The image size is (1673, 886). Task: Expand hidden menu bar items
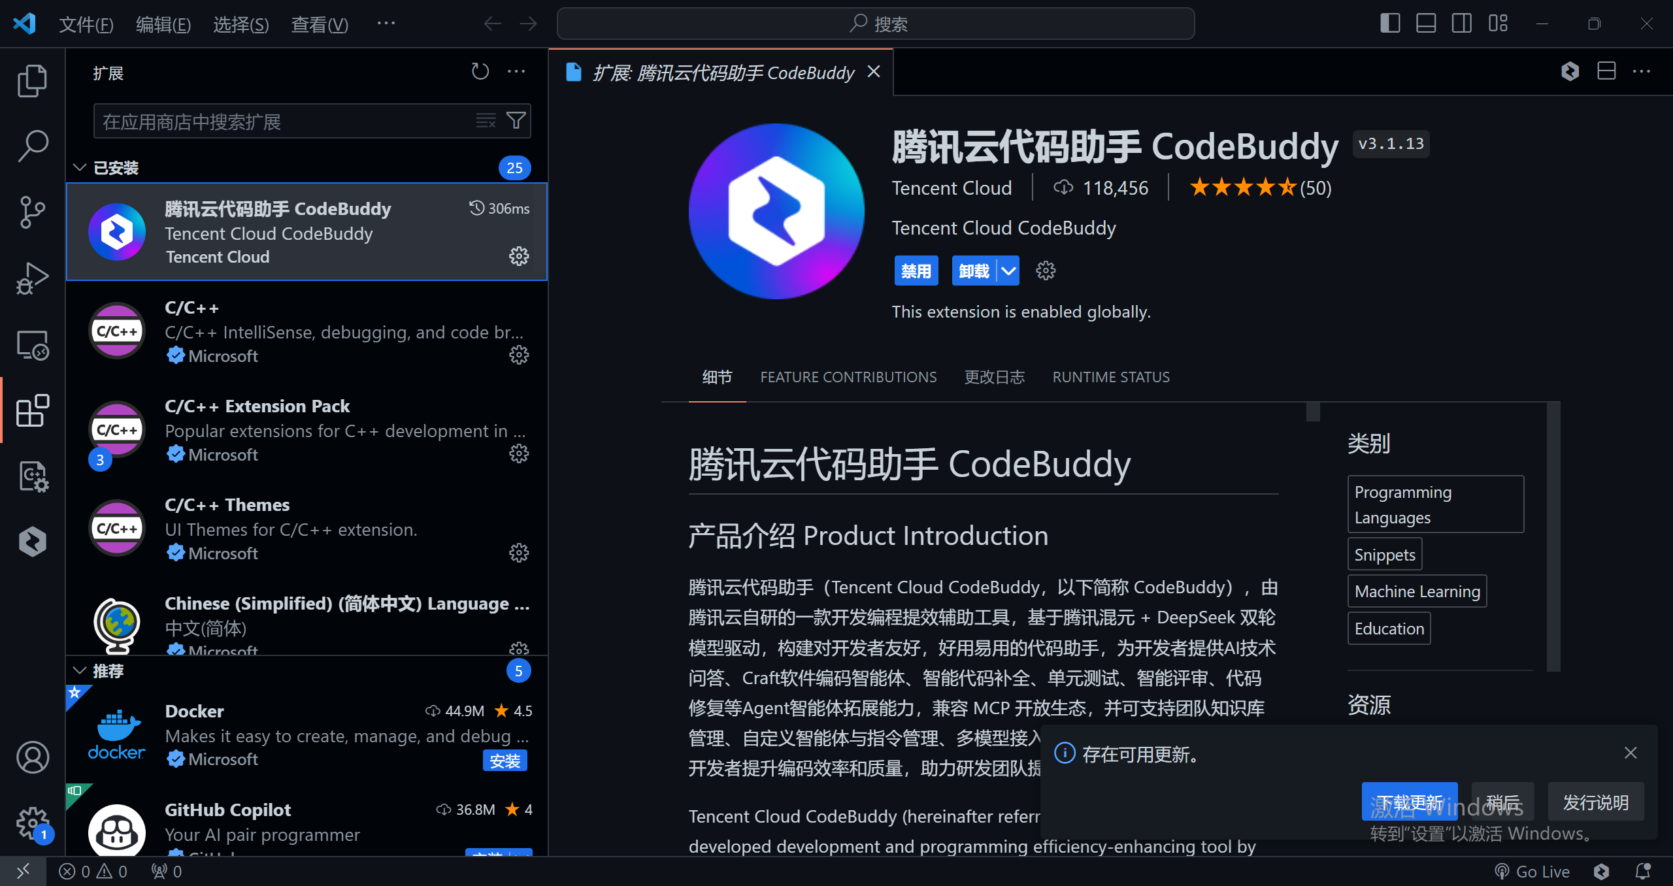click(386, 24)
